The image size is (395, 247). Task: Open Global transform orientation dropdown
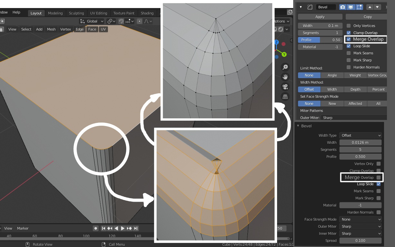point(92,21)
